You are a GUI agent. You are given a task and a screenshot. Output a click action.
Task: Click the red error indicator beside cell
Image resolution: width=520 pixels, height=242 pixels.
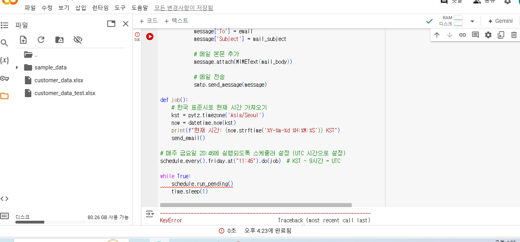[x=137, y=35]
